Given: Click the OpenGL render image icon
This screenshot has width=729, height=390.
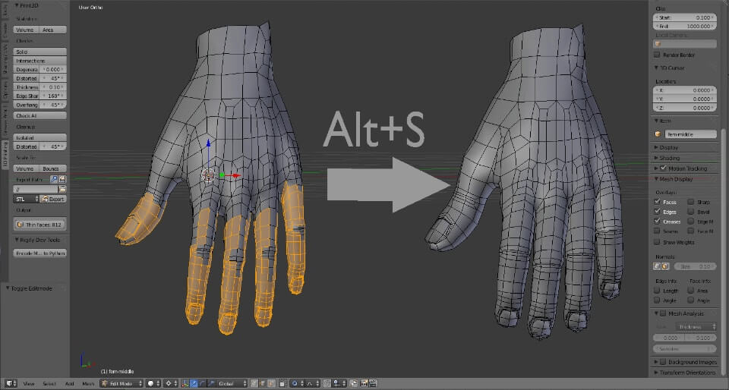Looking at the screenshot, I should pos(364,383).
